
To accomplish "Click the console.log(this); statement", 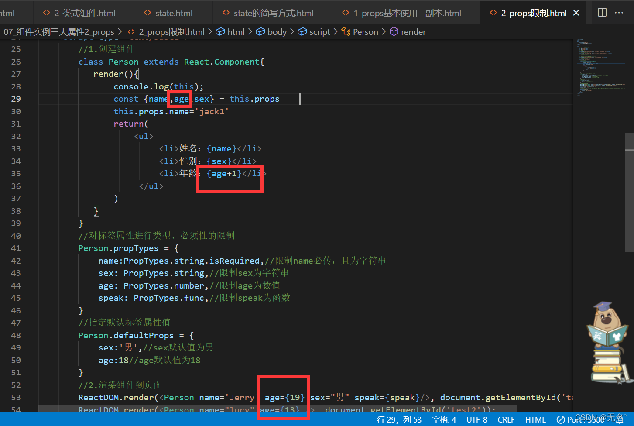I will point(158,87).
